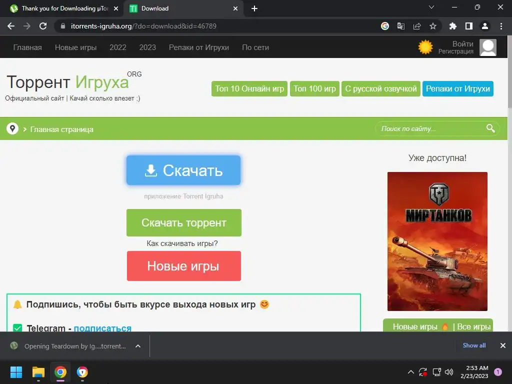Click the Мир Танков game banner

(437, 241)
